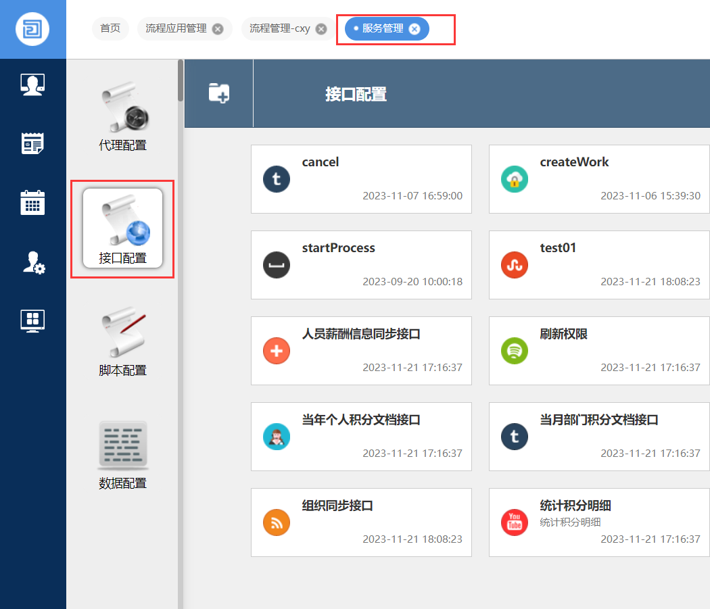Open 刷新权限 card title
Viewport: 710px width, 609px height.
[x=563, y=334]
